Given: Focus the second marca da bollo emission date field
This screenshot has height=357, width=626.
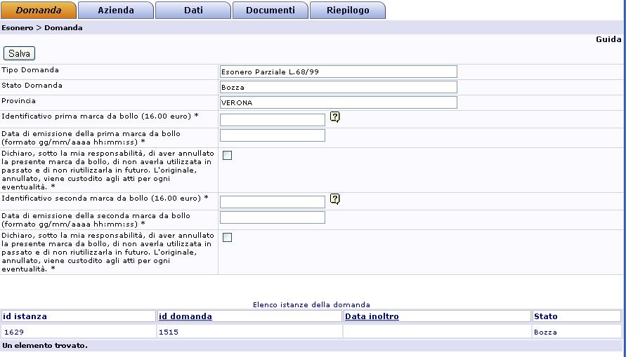Looking at the screenshot, I should (272, 217).
